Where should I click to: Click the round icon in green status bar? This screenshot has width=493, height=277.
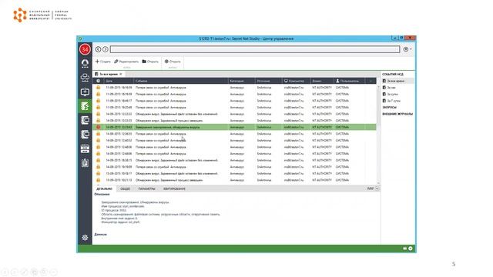pos(411,249)
